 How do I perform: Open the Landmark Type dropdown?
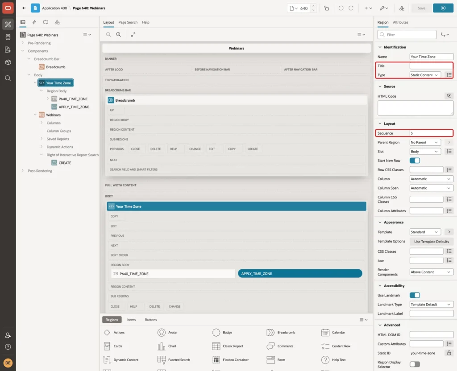click(432, 304)
